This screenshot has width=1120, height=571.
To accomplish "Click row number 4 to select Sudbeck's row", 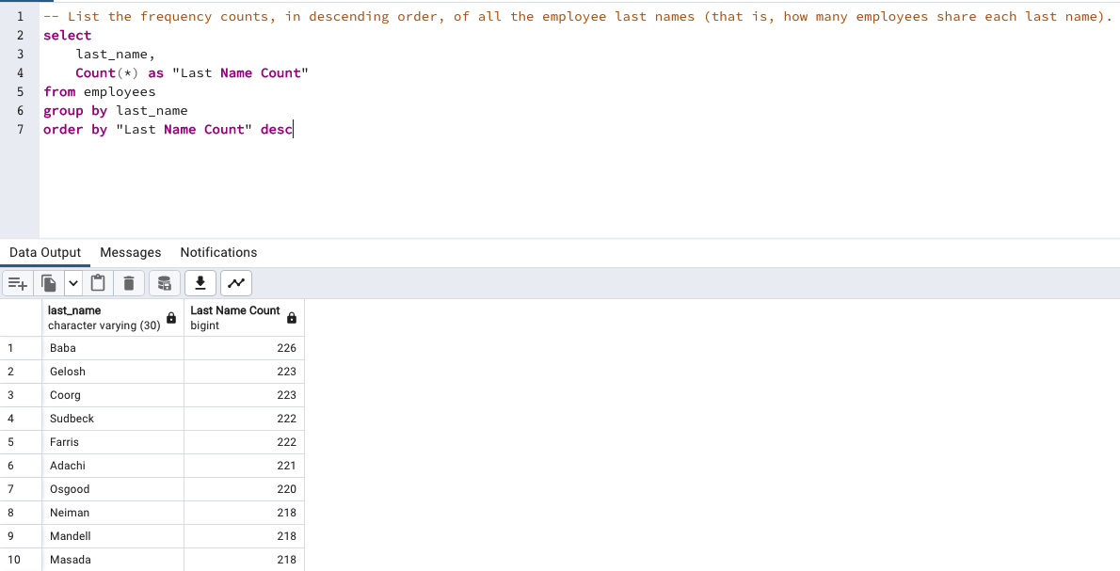I will tap(21, 419).
